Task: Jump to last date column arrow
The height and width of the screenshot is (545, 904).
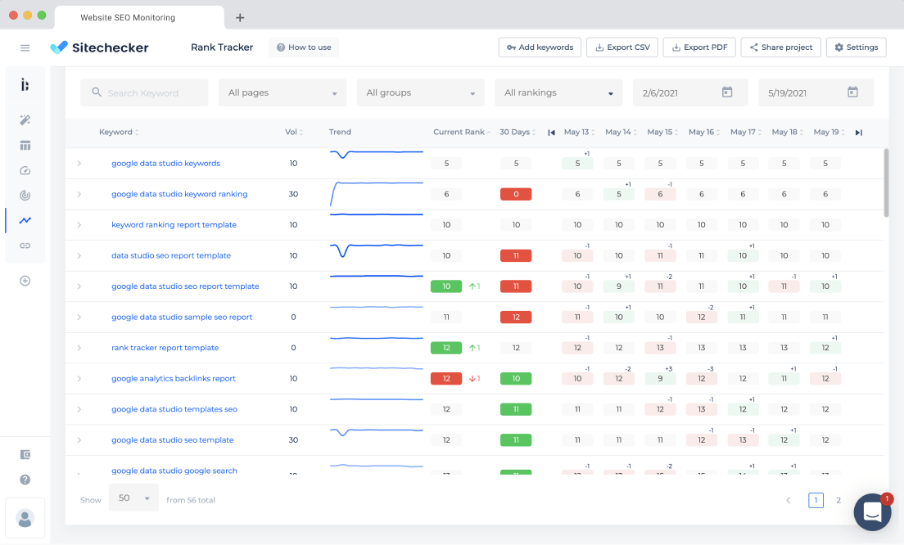Action: coord(858,133)
